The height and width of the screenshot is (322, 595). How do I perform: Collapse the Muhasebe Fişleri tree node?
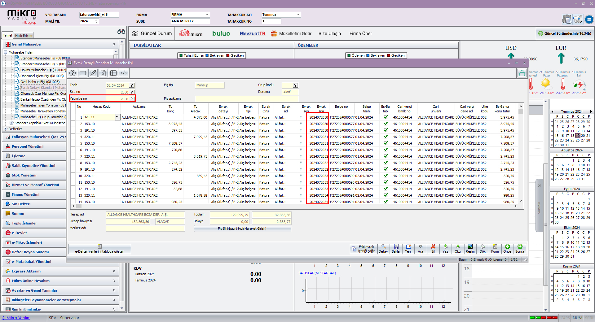(x=5, y=52)
